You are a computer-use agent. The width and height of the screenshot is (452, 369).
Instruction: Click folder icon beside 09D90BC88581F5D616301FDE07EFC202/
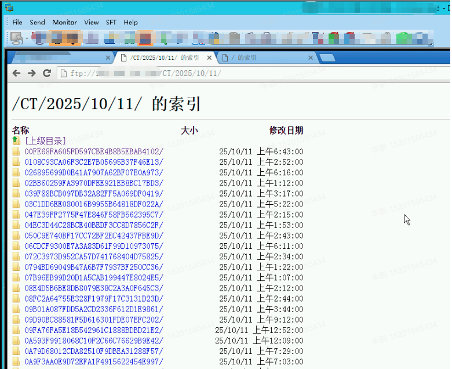[x=16, y=320]
